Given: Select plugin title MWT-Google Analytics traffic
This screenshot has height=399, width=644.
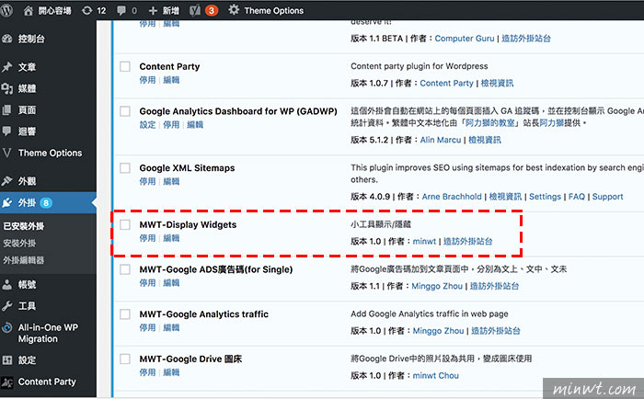Looking at the screenshot, I should (x=203, y=314).
